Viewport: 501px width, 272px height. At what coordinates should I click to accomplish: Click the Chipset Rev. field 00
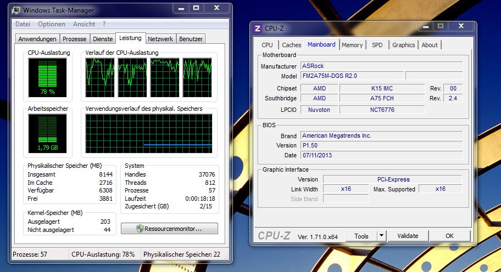pos(453,88)
